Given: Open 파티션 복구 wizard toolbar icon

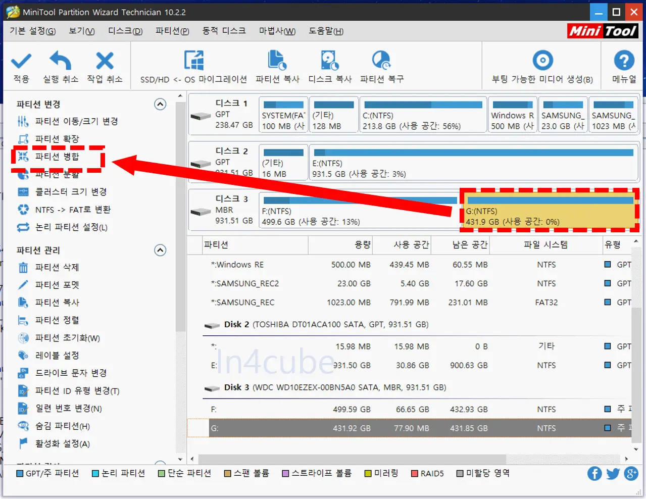Looking at the screenshot, I should [381, 61].
